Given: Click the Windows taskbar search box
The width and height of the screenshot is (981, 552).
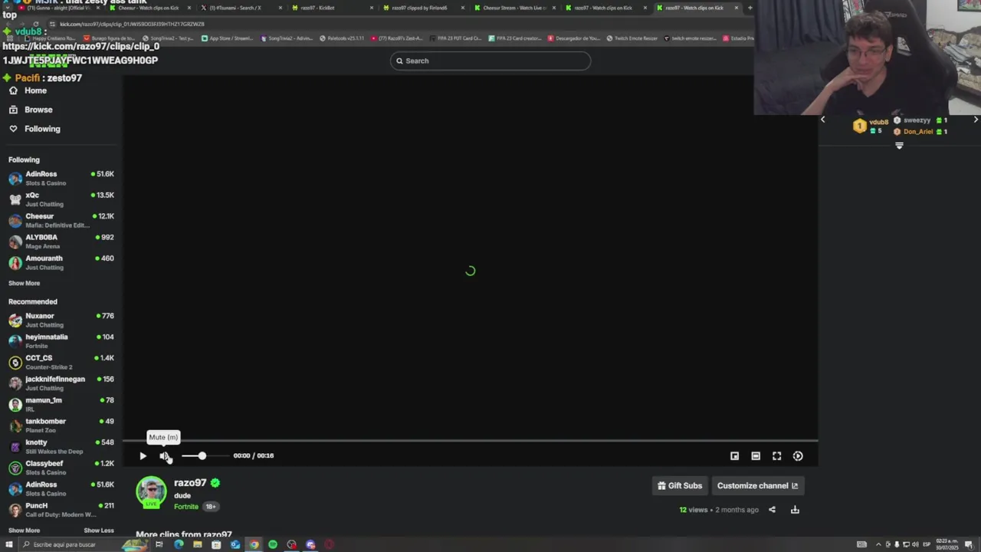Looking at the screenshot, I should [x=83, y=544].
